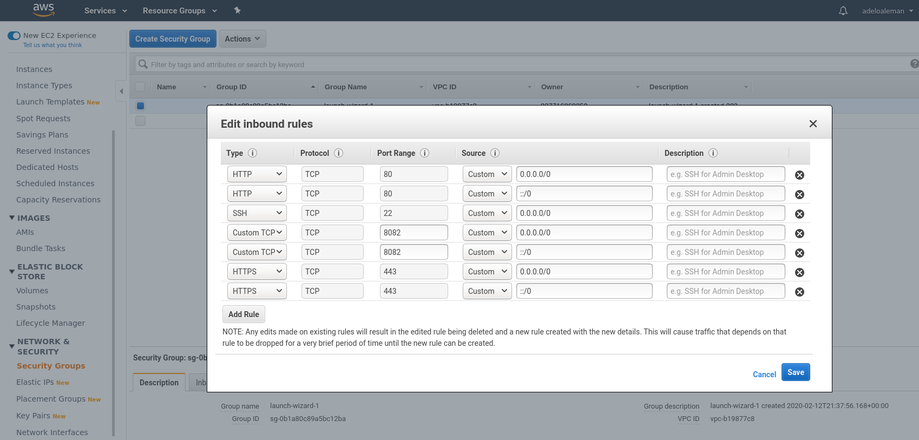Delete the SSH port 22 rule

pyautogui.click(x=799, y=214)
